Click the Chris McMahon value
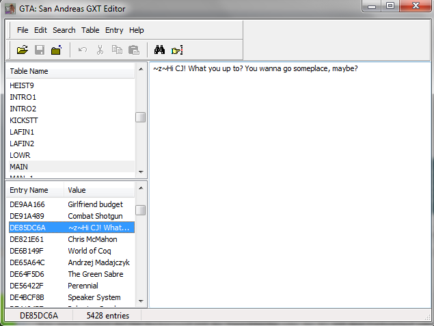The width and height of the screenshot is (434, 326). [x=92, y=239]
